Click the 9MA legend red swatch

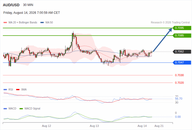pos(18,90)
